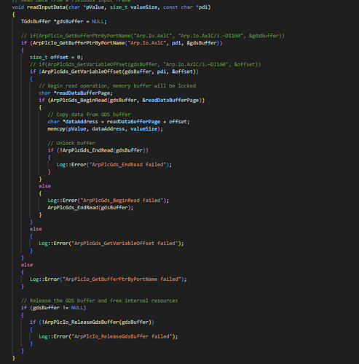
Task: Click the "ArpPlcIo_GetBufferPtrByPortName failed" log line
Action: [x=109, y=279]
